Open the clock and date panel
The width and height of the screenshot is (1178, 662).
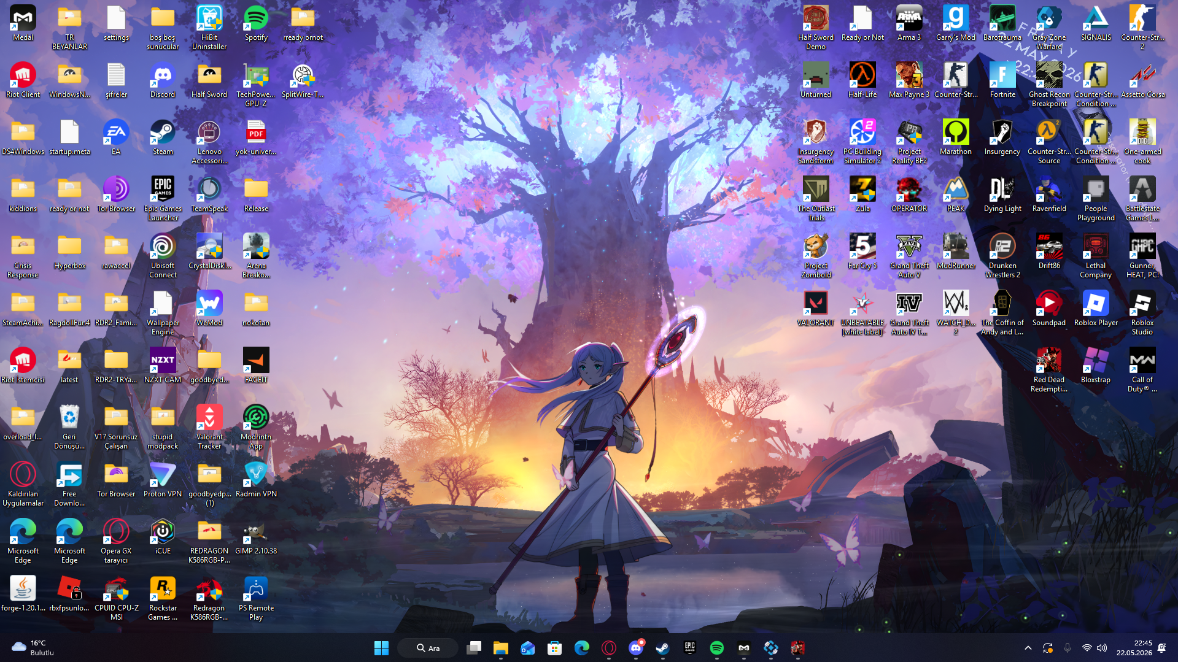(1134, 648)
